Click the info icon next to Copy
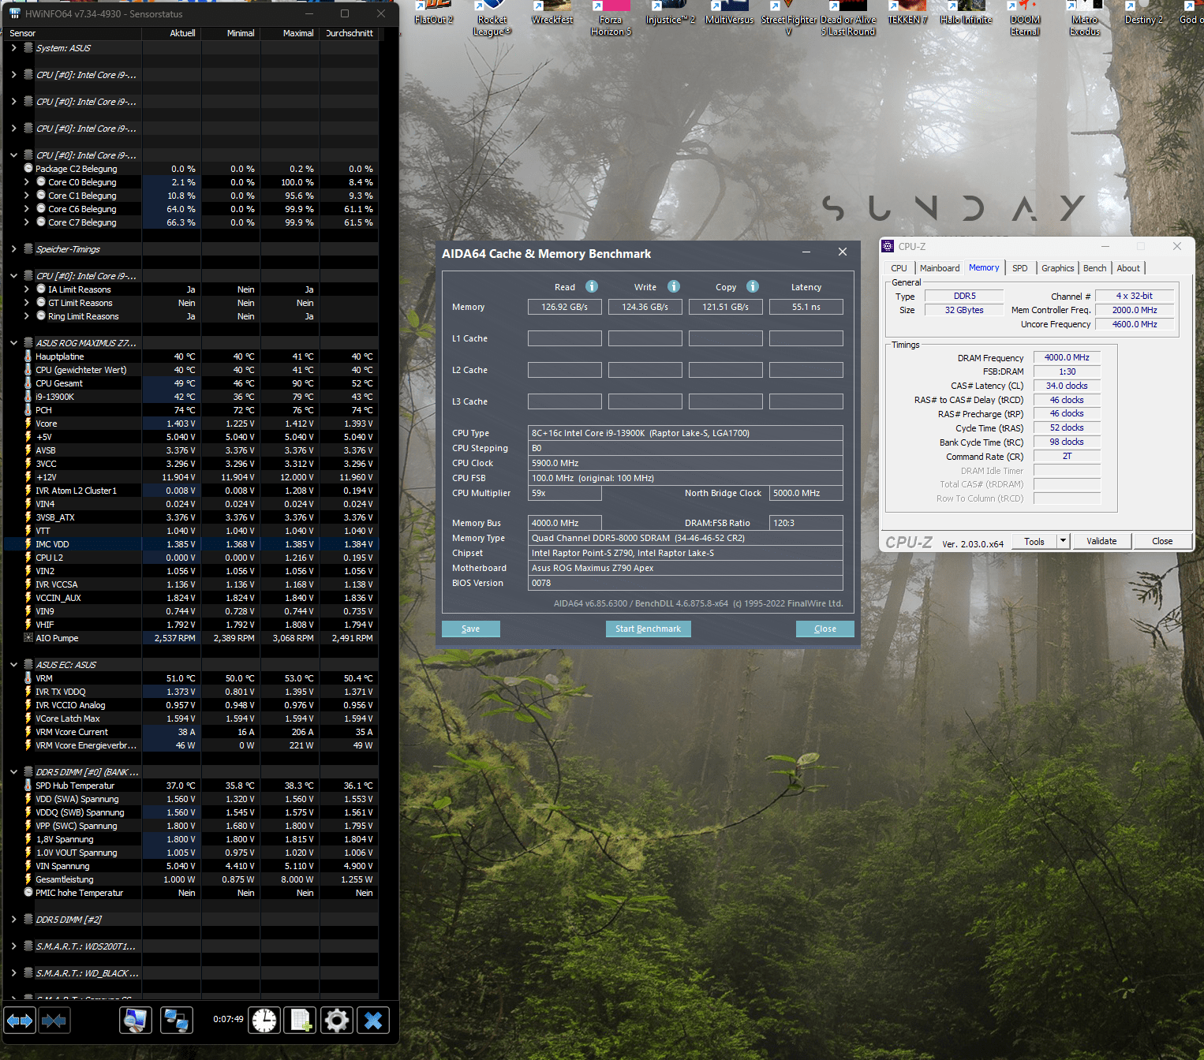The image size is (1204, 1060). (x=753, y=286)
